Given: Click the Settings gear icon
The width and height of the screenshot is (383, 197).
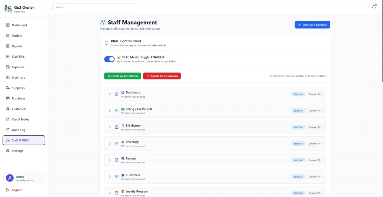Looking at the screenshot, I should point(8,151).
